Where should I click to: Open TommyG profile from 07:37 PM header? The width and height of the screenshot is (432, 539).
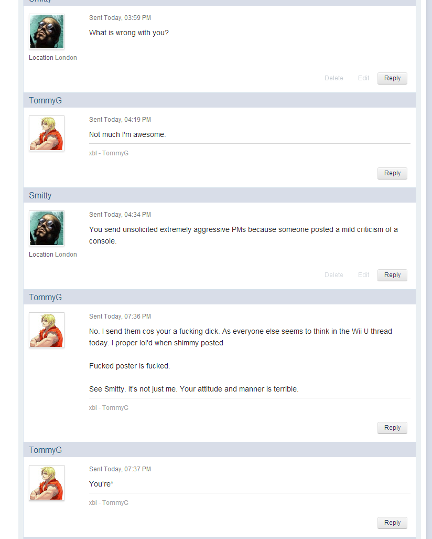[x=45, y=450]
